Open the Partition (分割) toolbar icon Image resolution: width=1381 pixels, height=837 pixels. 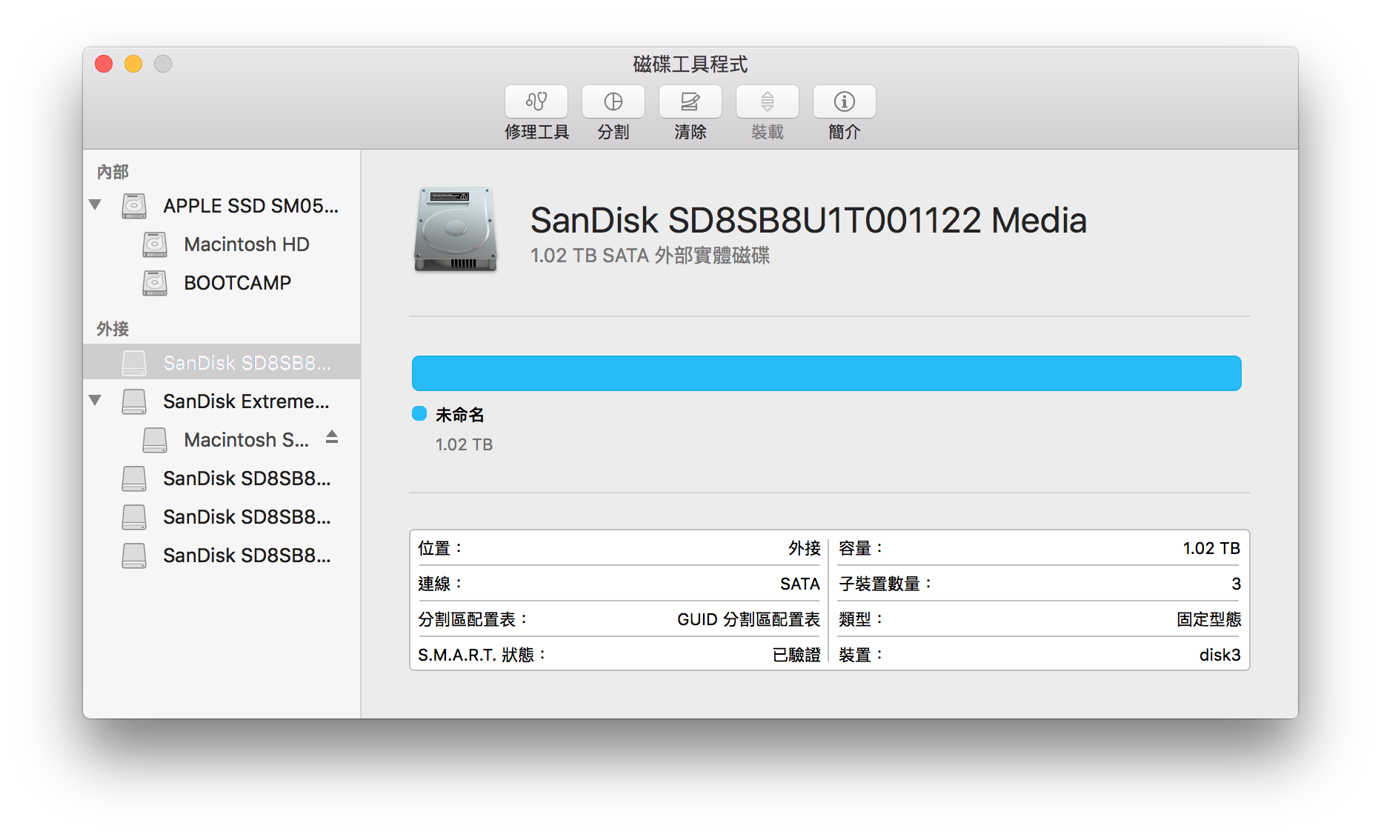point(613,101)
